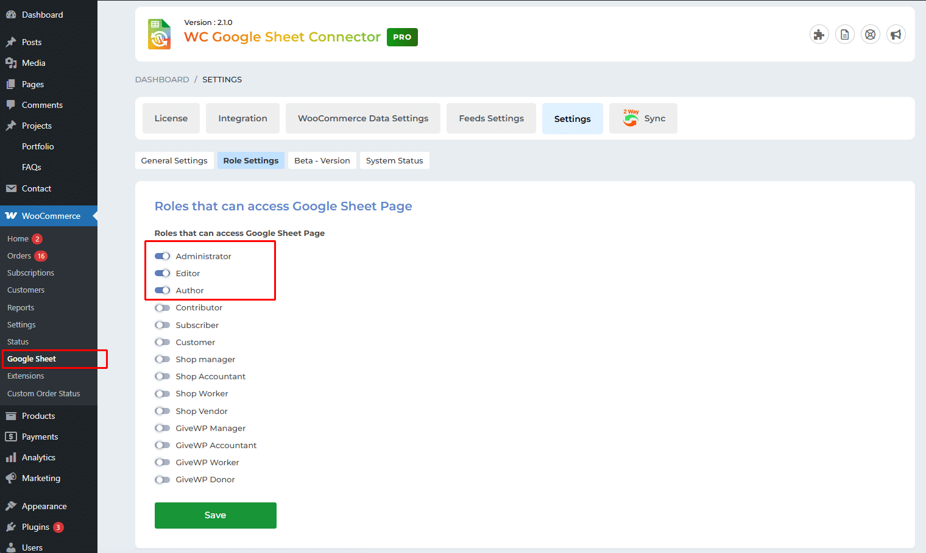The width and height of the screenshot is (926, 553).
Task: Enable the GiveWP Donor toggle
Action: [162, 480]
